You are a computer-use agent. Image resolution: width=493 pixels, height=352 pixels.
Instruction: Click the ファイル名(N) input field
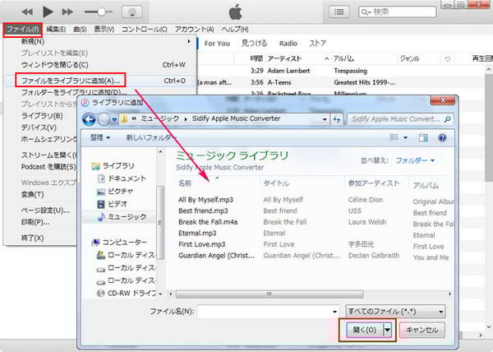click(x=268, y=312)
